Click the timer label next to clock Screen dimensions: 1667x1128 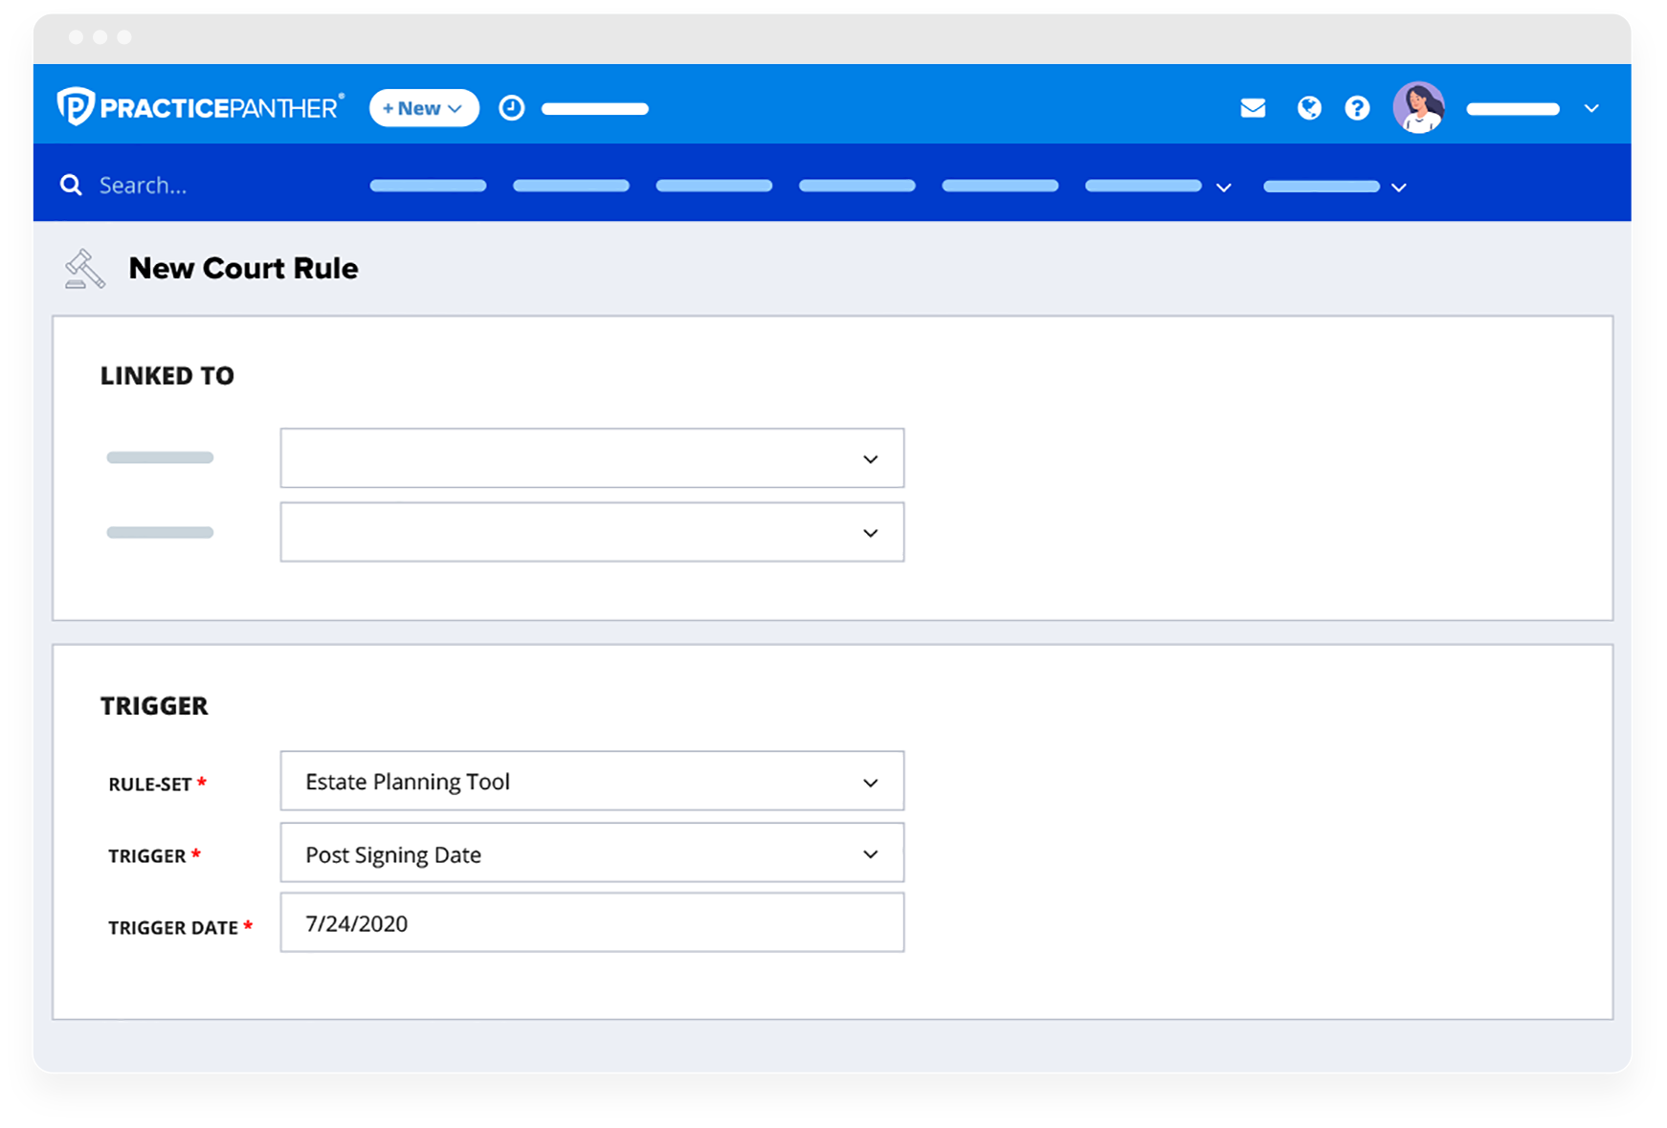pos(595,109)
